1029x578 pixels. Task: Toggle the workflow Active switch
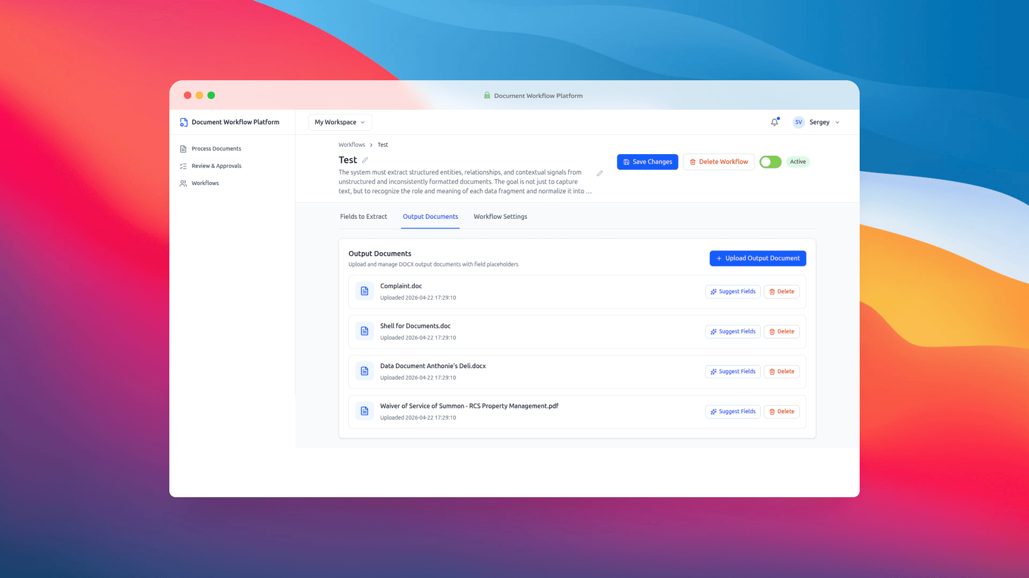pyautogui.click(x=770, y=162)
